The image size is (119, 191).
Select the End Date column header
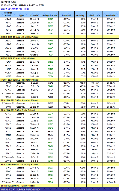point(111,16)
